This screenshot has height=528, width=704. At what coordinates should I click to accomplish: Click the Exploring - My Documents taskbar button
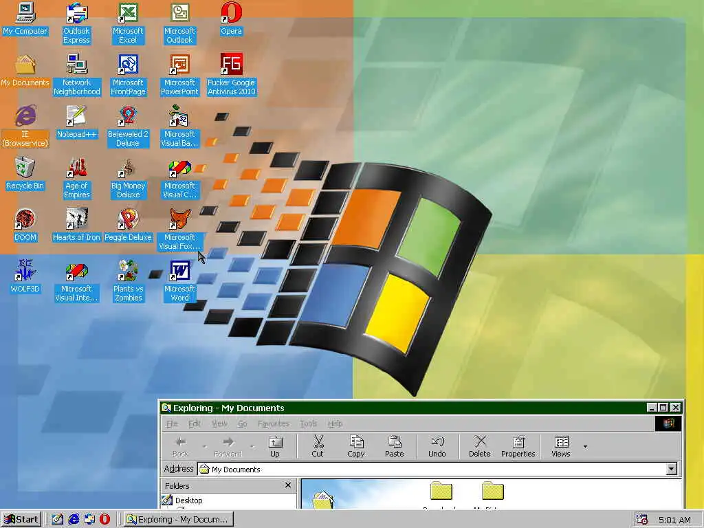pos(178,520)
